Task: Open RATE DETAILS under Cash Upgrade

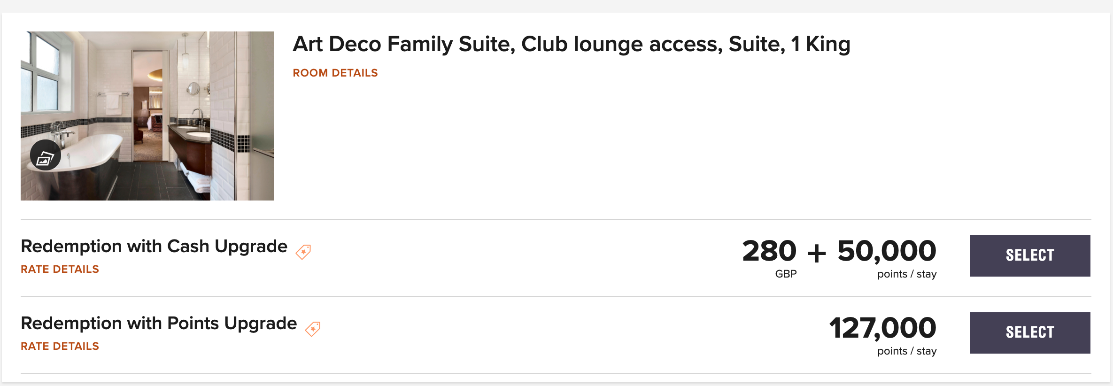Action: point(60,269)
